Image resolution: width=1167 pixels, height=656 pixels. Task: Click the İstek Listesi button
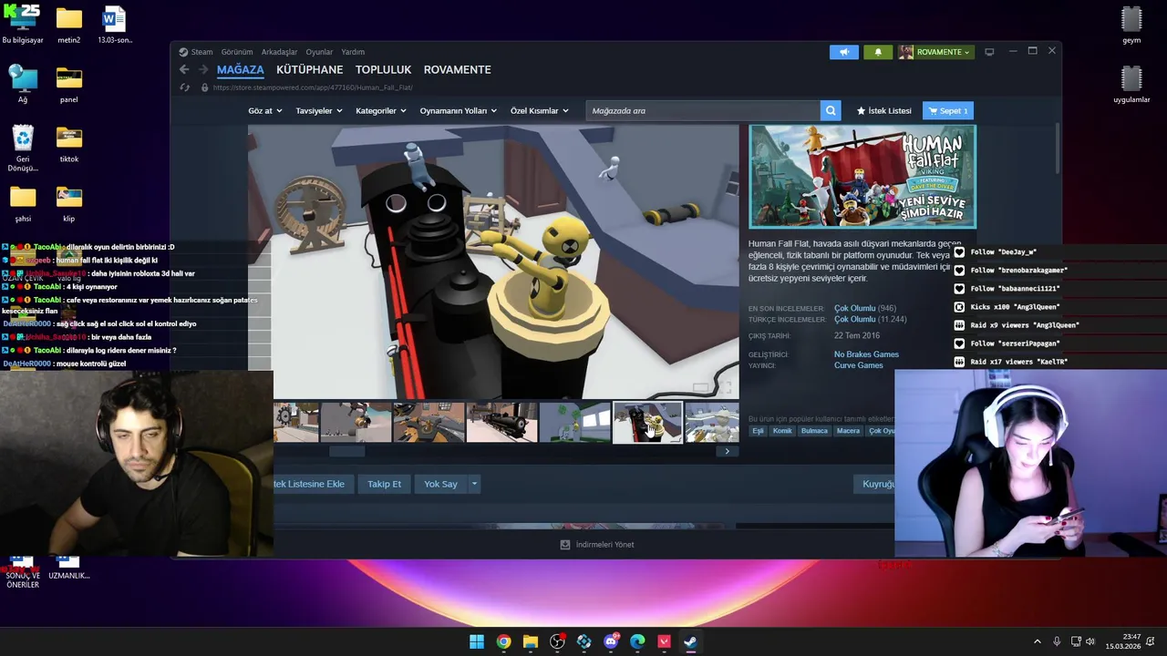tap(883, 111)
